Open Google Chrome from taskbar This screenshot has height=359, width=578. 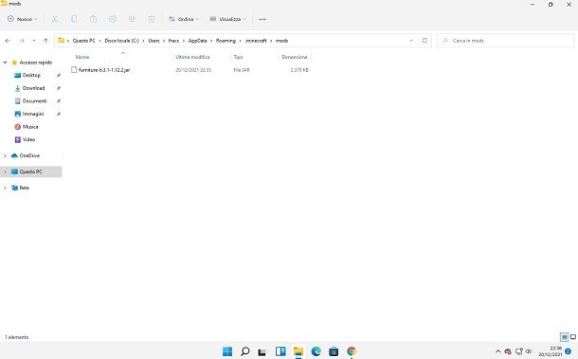click(352, 351)
